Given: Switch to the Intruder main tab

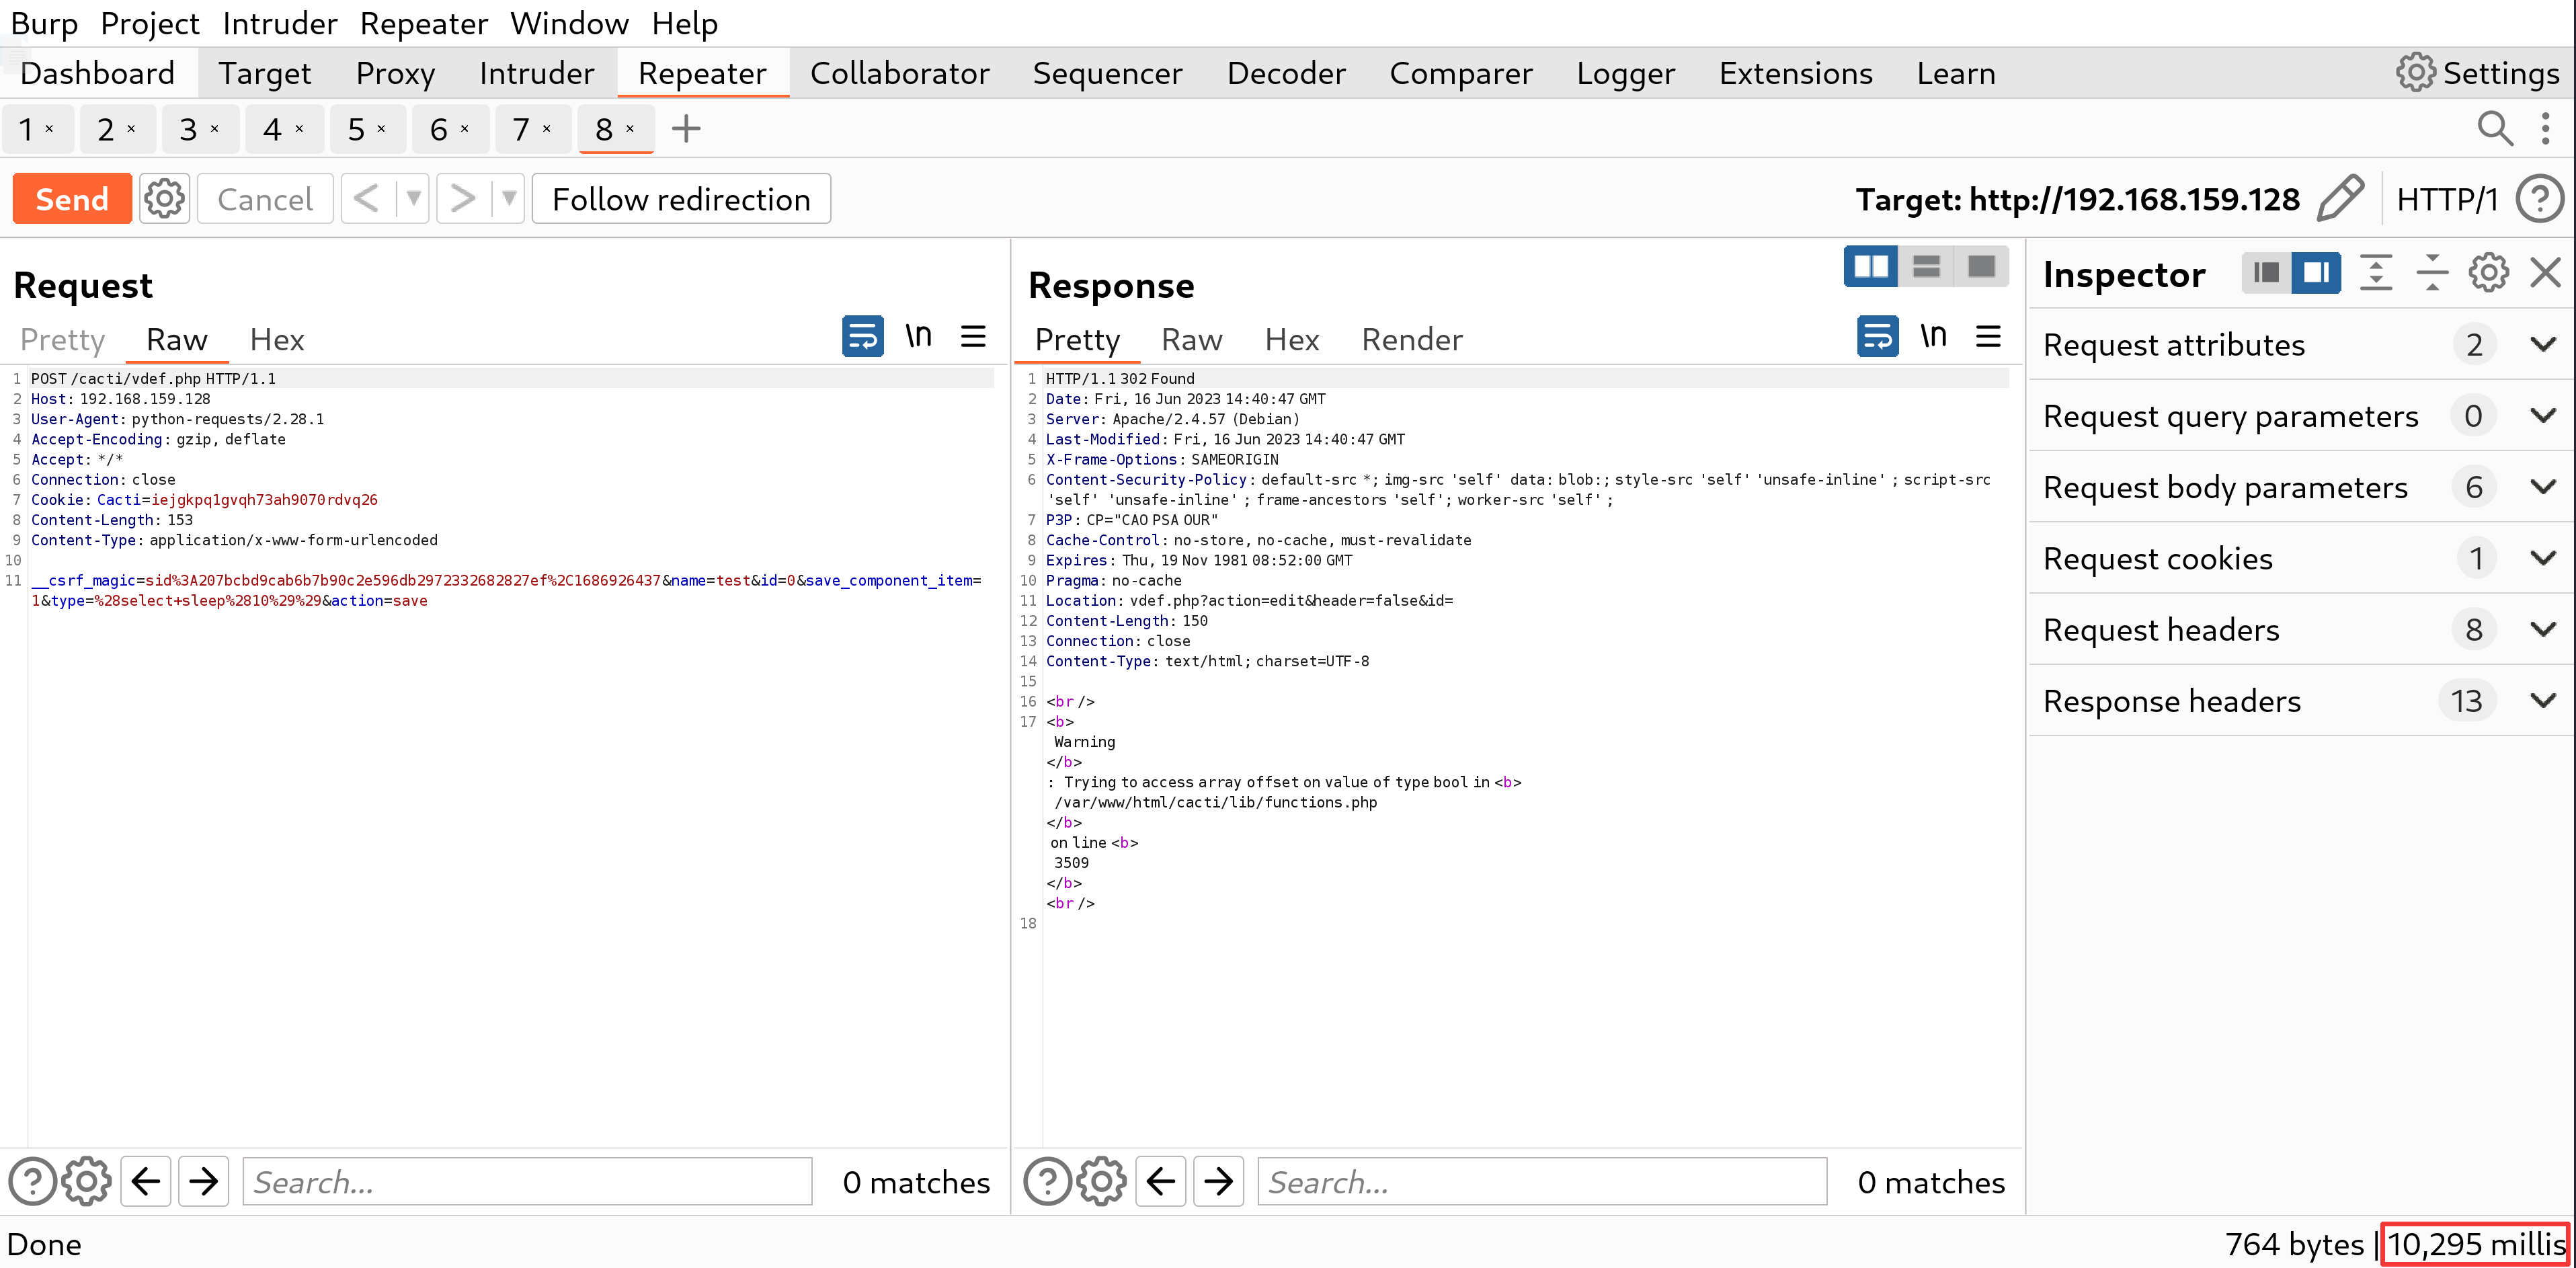Looking at the screenshot, I should pyautogui.click(x=536, y=74).
